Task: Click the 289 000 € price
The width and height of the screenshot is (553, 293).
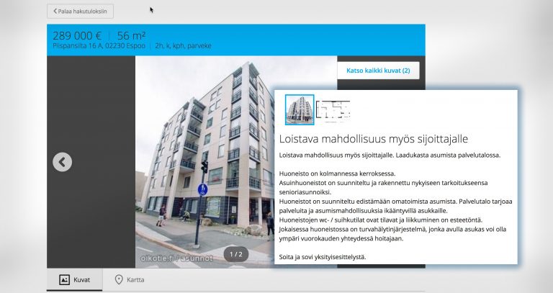Action: click(77, 35)
